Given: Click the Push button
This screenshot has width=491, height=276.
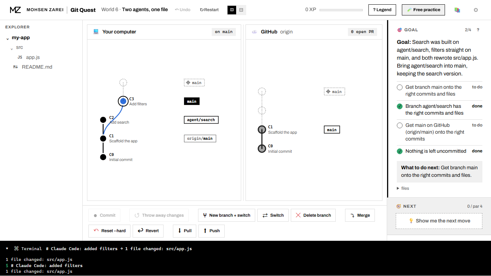Looking at the screenshot, I should pyautogui.click(x=211, y=231).
